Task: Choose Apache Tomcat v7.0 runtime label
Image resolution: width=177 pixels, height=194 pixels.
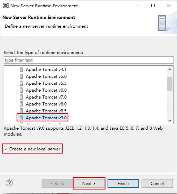Action: pyautogui.click(x=46, y=97)
